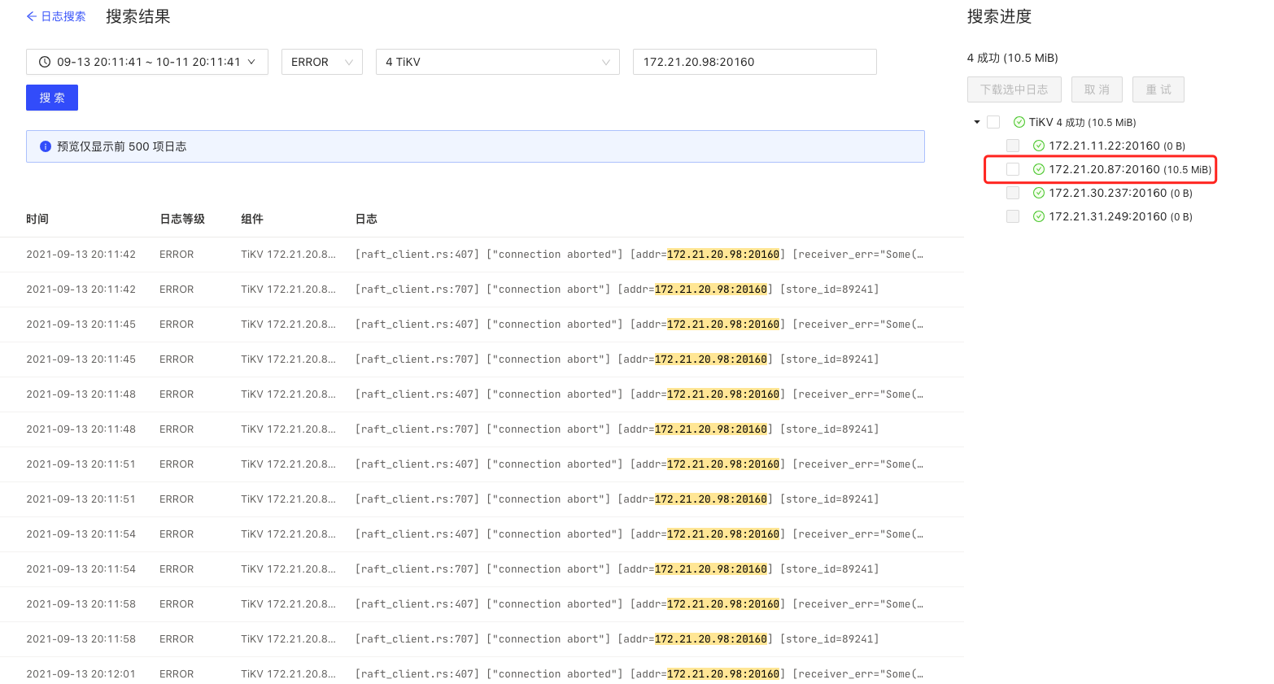The image size is (1274, 684).
Task: Click the back arrow to 日志搜索
Action: [x=32, y=16]
